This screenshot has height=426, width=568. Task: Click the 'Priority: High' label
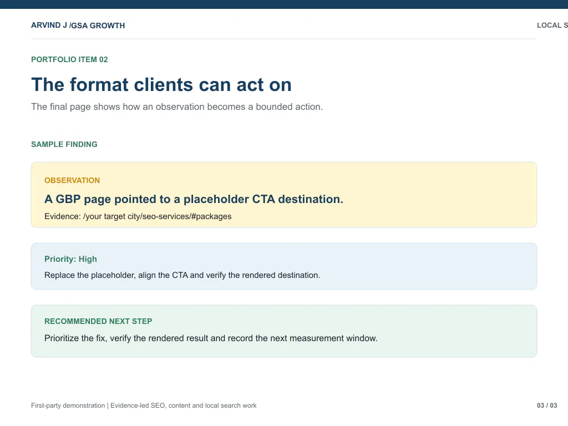(x=70, y=259)
